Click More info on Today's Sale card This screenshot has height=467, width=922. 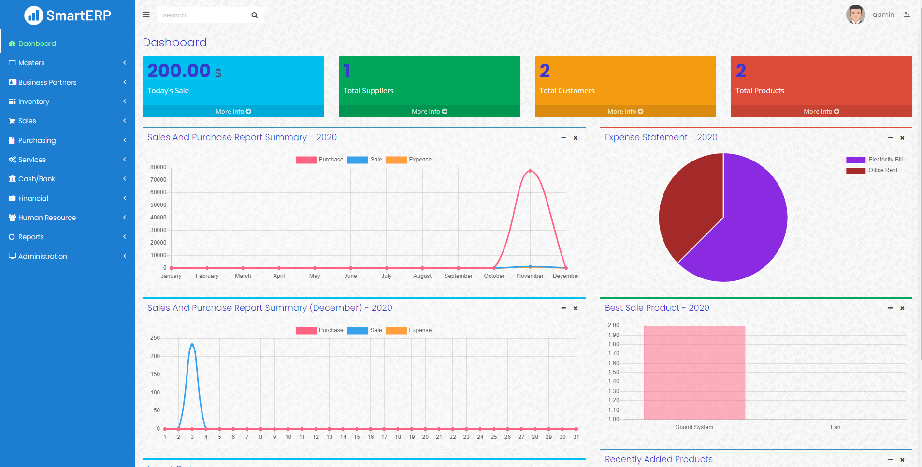(233, 111)
